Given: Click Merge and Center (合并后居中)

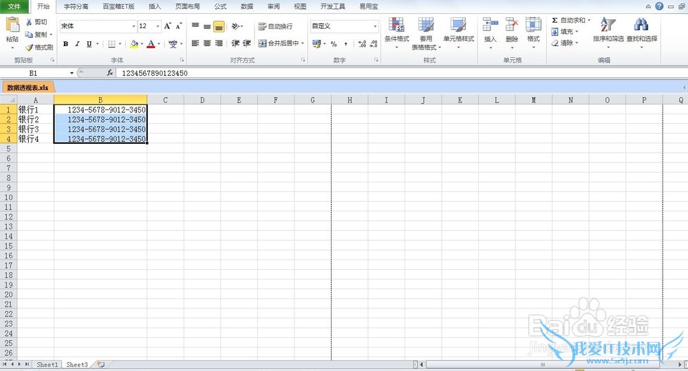Looking at the screenshot, I should point(279,43).
